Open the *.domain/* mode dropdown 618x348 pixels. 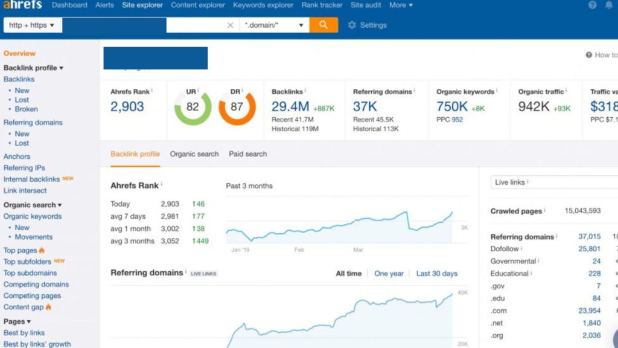click(x=274, y=25)
